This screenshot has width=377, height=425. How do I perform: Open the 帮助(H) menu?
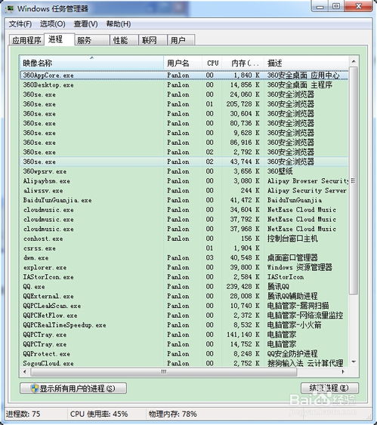pos(119,24)
